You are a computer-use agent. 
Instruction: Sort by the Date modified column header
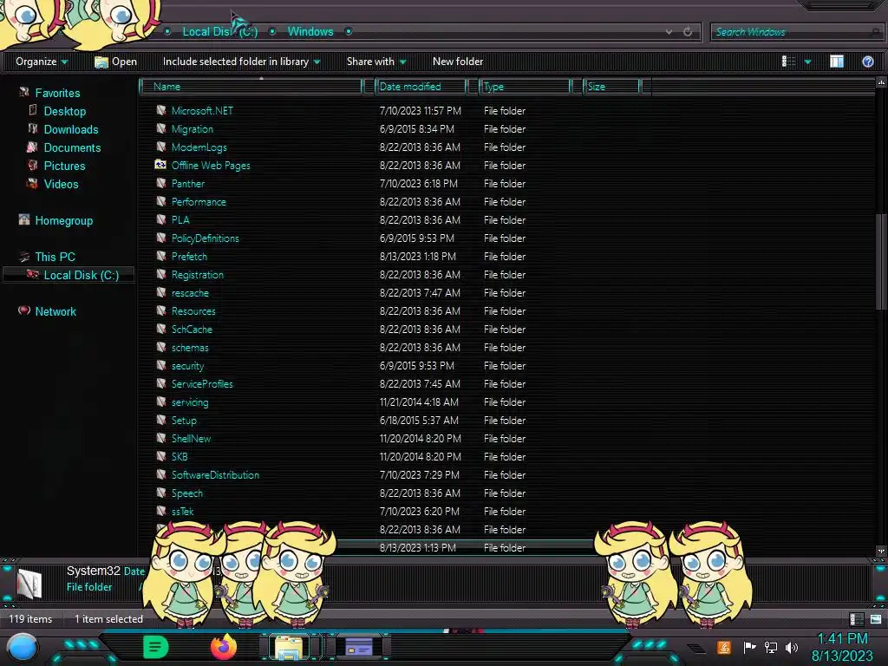click(422, 86)
